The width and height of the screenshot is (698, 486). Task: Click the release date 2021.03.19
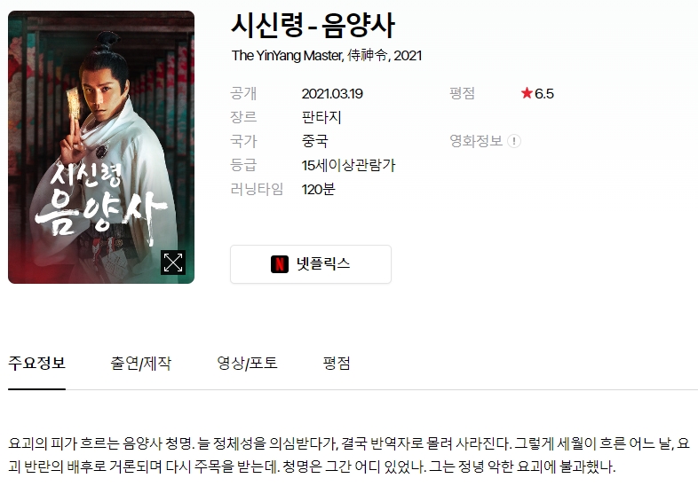coord(332,94)
